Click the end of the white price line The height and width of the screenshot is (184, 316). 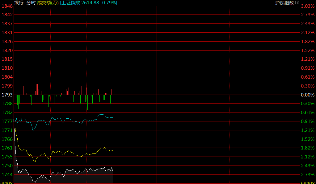point(113,170)
